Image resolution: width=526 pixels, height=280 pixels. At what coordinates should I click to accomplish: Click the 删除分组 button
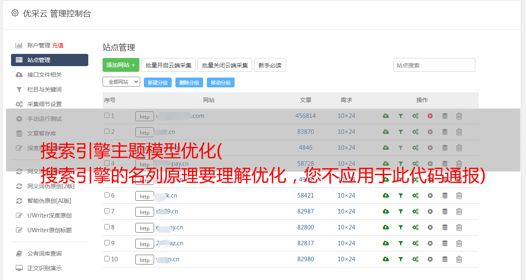point(189,82)
